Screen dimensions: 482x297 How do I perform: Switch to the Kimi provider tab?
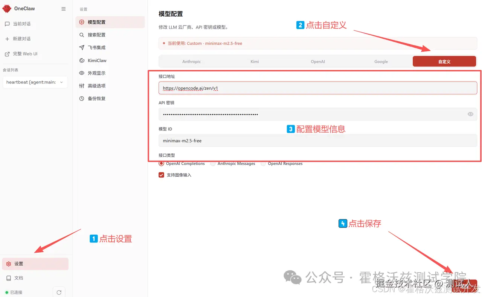point(255,61)
